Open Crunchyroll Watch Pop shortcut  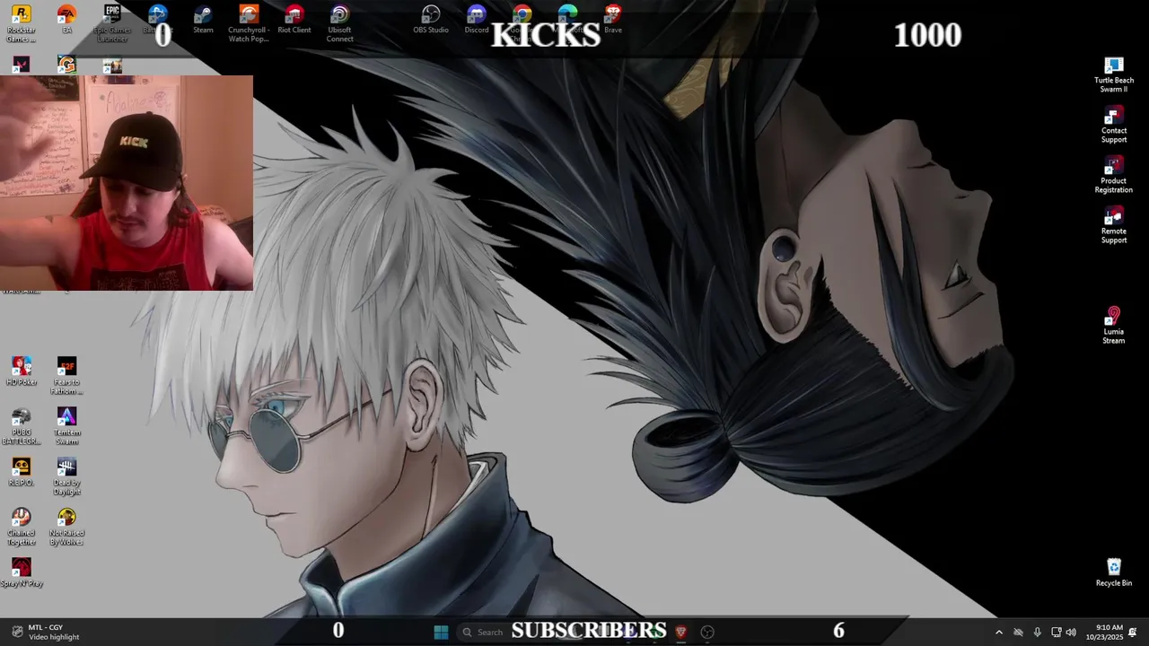(x=249, y=23)
